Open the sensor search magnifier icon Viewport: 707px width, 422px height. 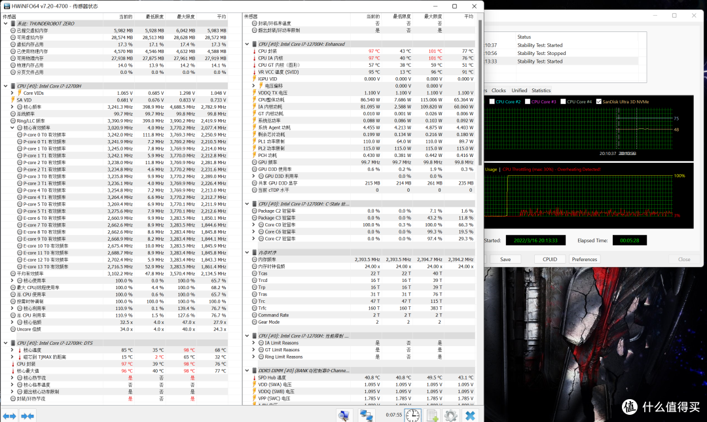tap(344, 415)
